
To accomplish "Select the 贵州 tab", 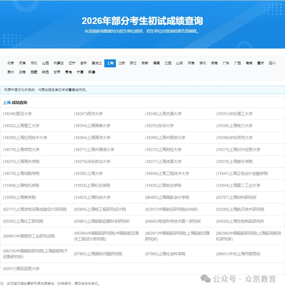I will (11, 72).
